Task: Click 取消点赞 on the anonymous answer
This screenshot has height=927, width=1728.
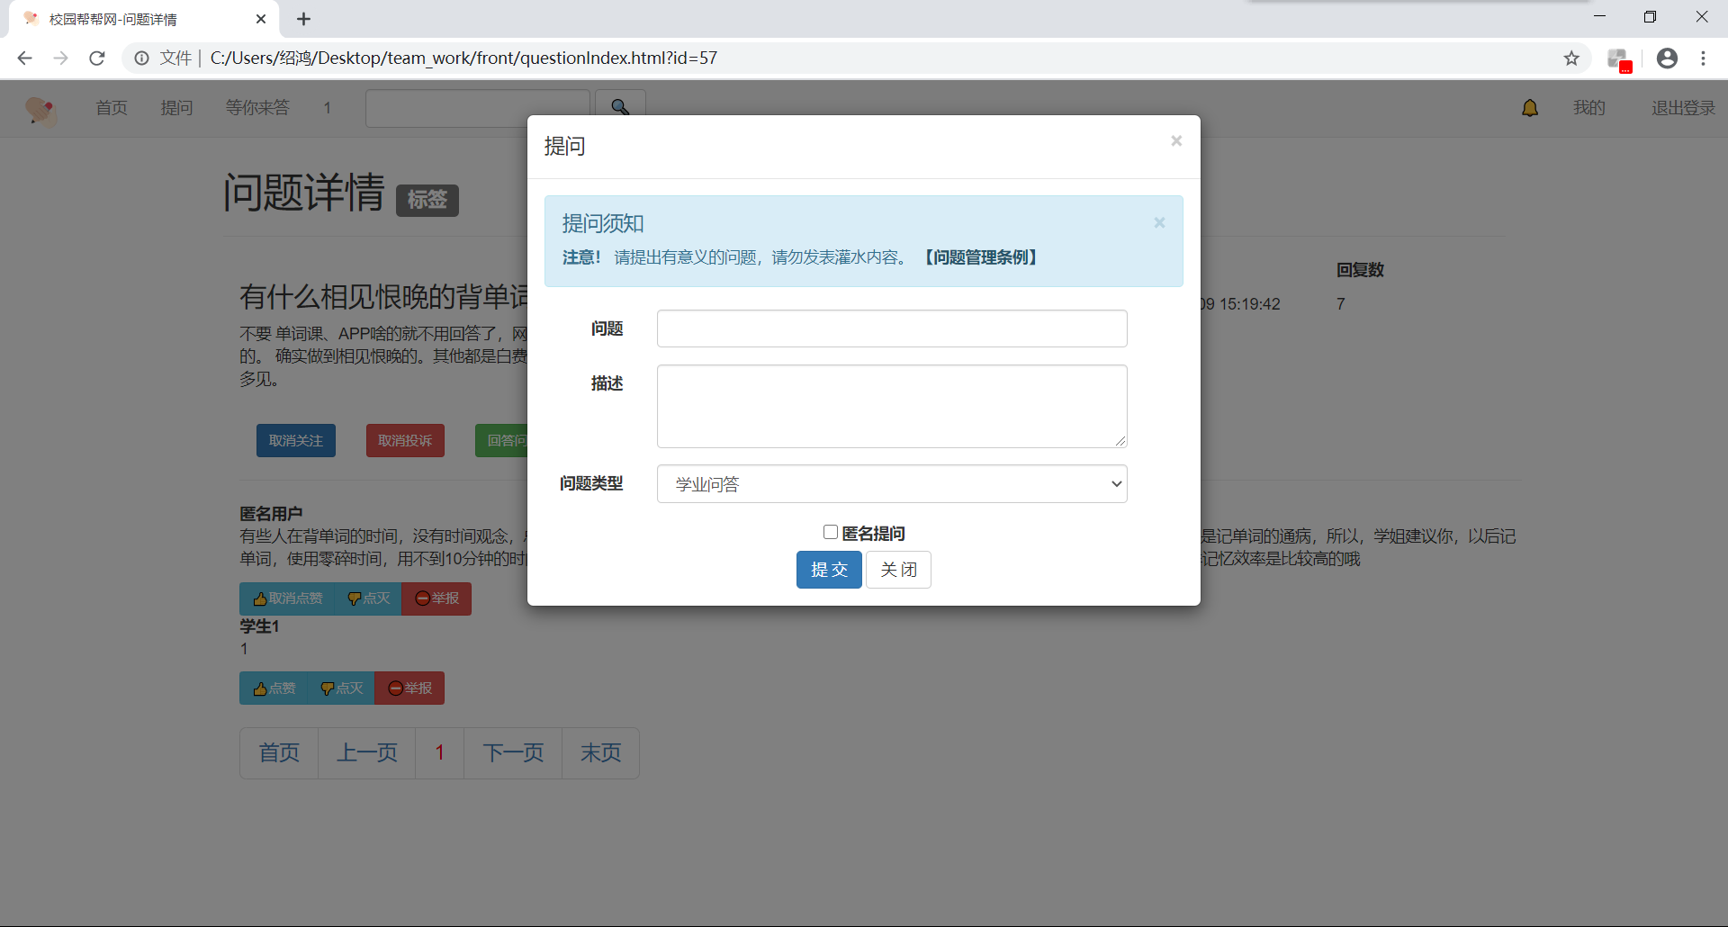Action: point(287,598)
